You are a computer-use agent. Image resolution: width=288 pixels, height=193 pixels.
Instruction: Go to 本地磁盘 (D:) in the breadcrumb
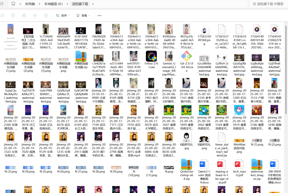click(x=53, y=4)
